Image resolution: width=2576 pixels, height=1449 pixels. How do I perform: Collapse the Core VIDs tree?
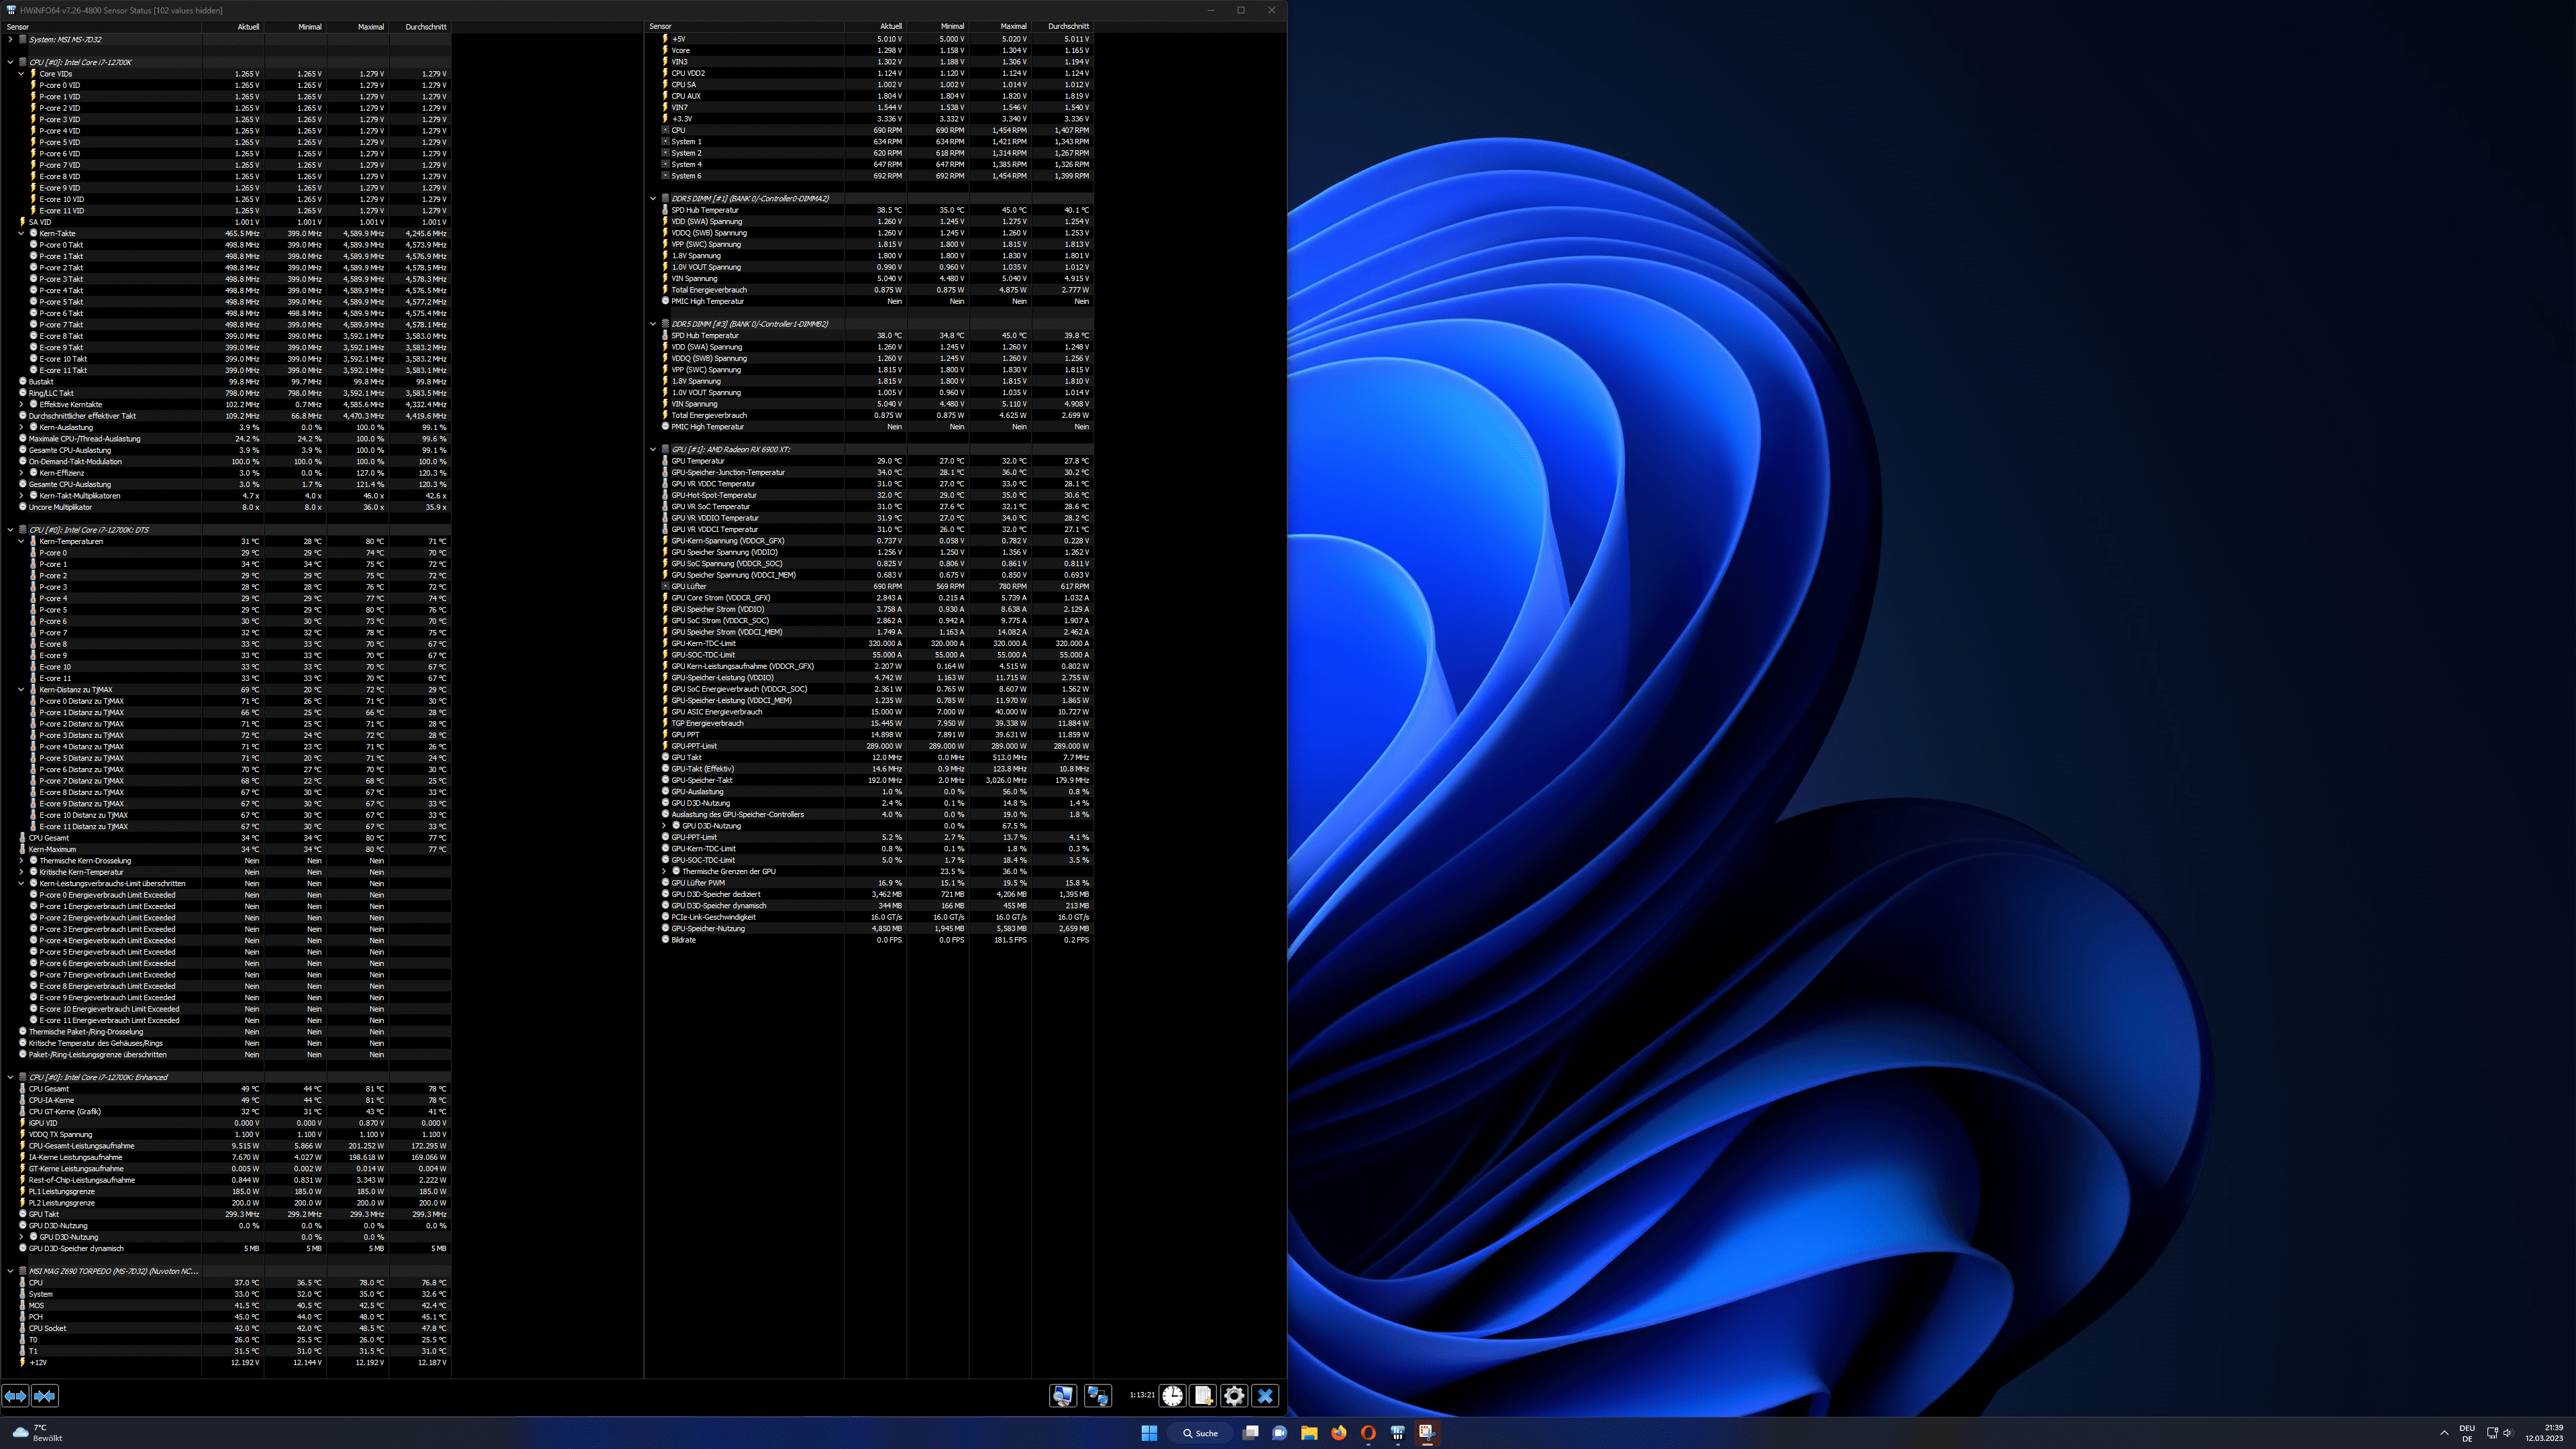21,74
